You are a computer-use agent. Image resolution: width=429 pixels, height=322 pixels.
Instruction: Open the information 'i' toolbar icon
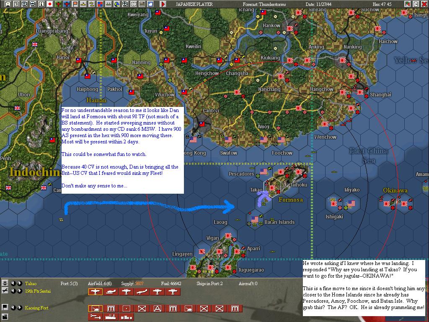[x=41, y=4]
